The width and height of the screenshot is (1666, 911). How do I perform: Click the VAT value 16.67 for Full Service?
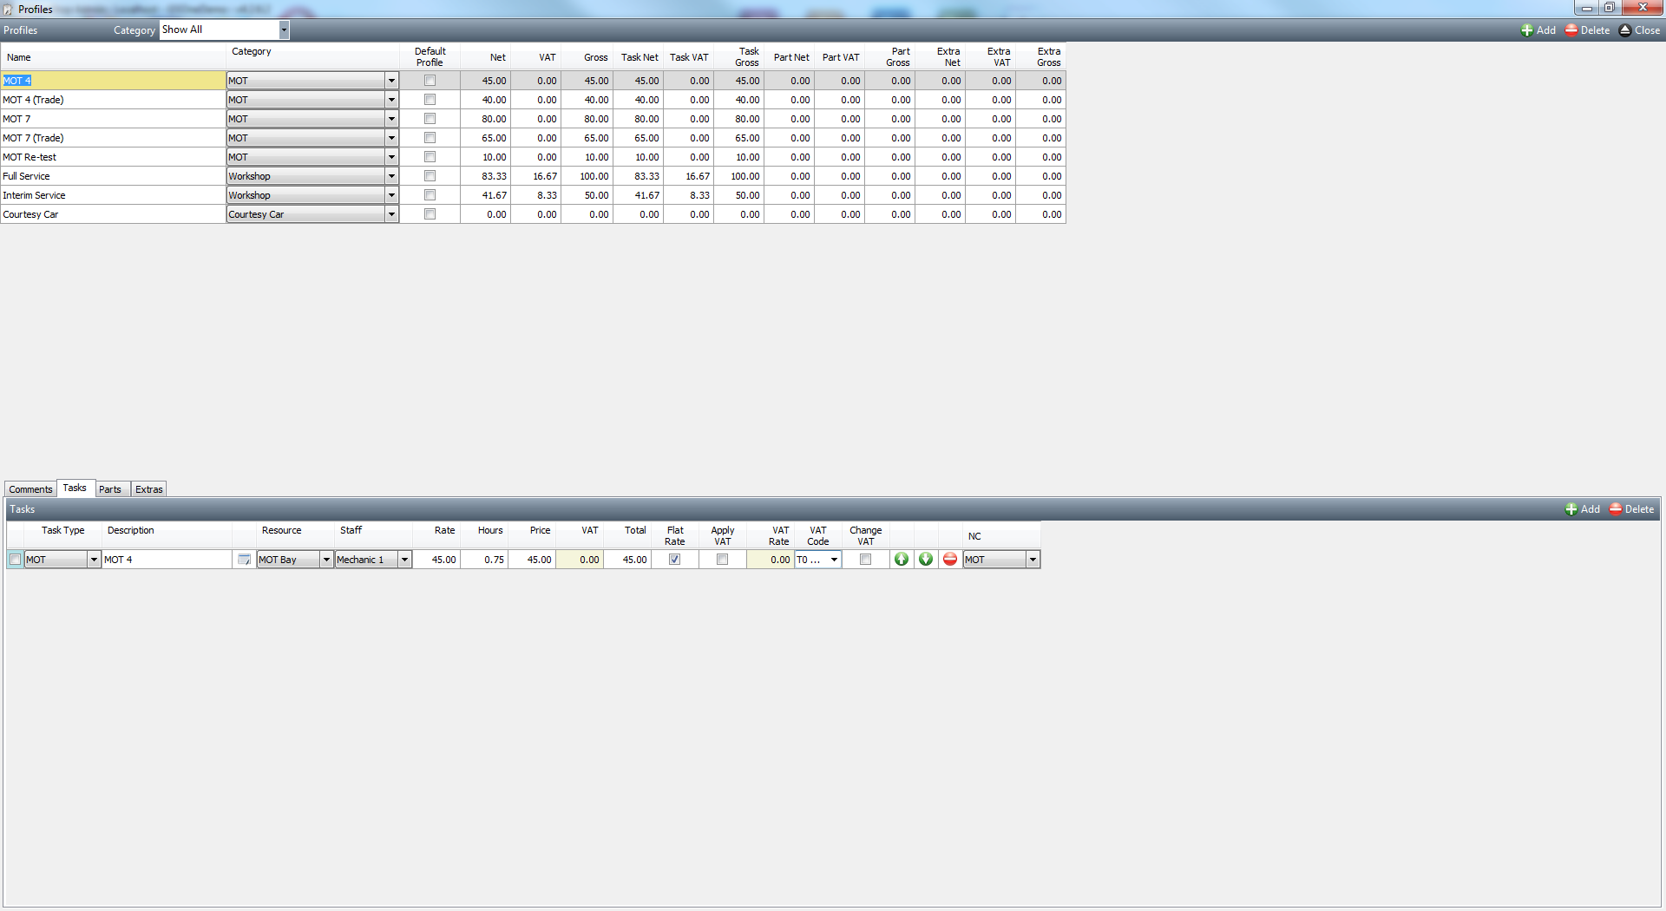(545, 176)
